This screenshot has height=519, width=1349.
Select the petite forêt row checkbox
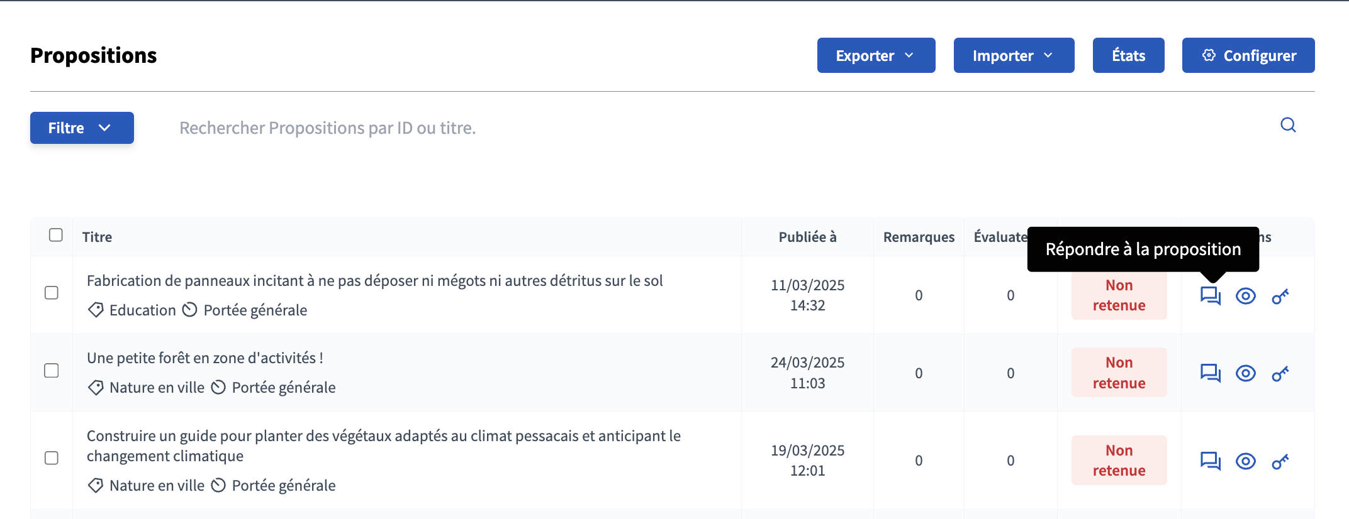[x=52, y=371]
